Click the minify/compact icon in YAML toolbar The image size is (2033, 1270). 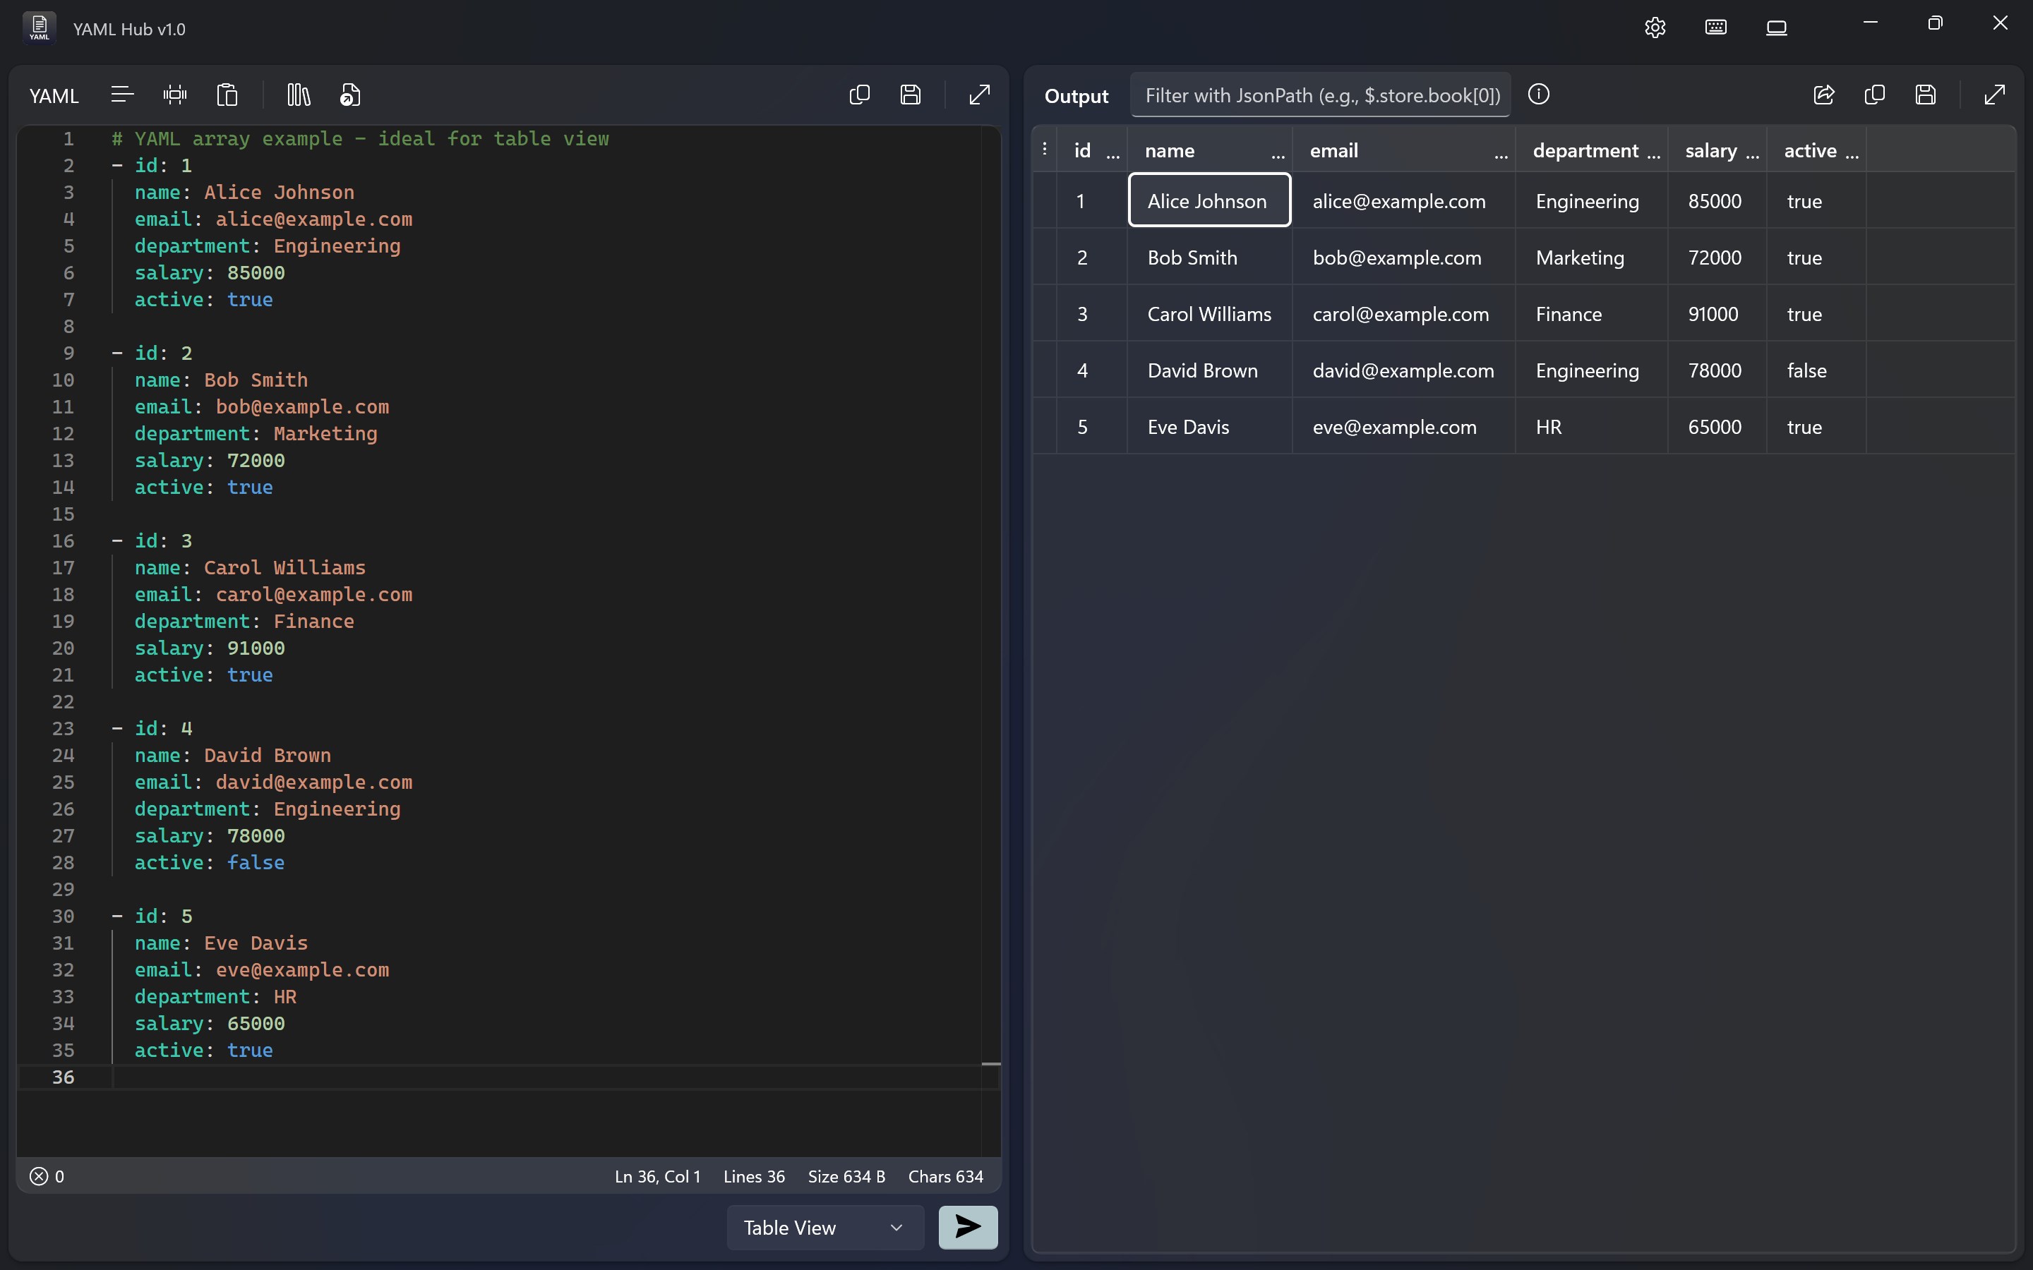(x=175, y=95)
